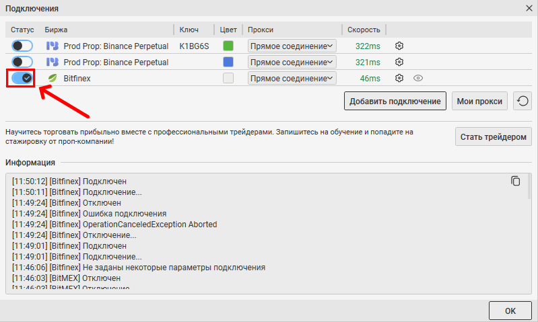Viewport: 538px width, 322px height.
Task: Pick the green color swatch in first row
Action: coord(228,46)
